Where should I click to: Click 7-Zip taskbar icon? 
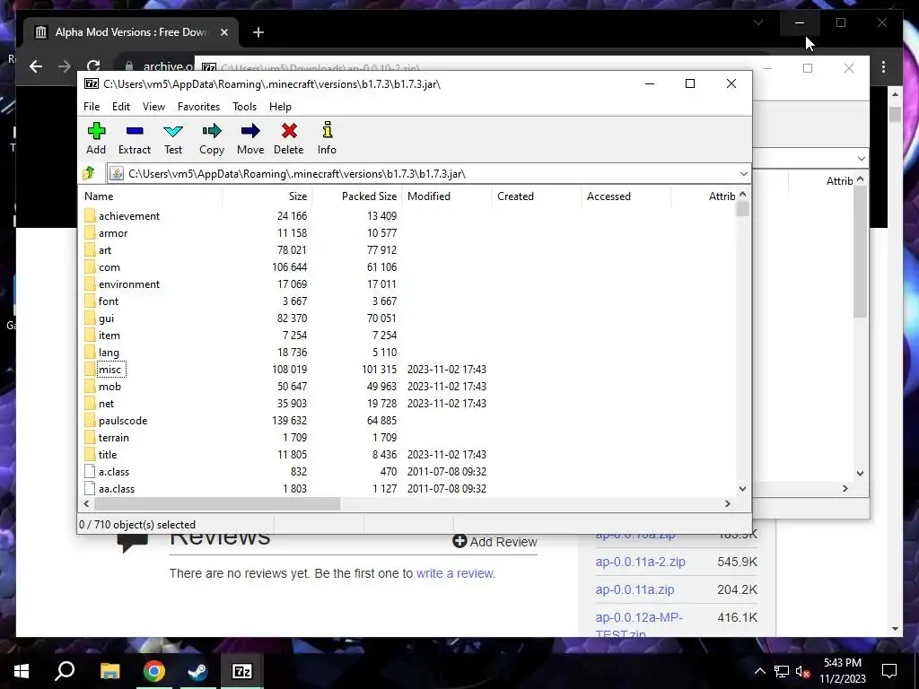point(242,671)
